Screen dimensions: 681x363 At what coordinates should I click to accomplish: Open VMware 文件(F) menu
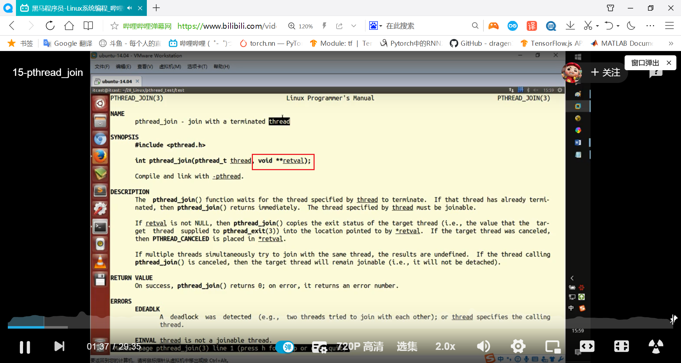102,67
